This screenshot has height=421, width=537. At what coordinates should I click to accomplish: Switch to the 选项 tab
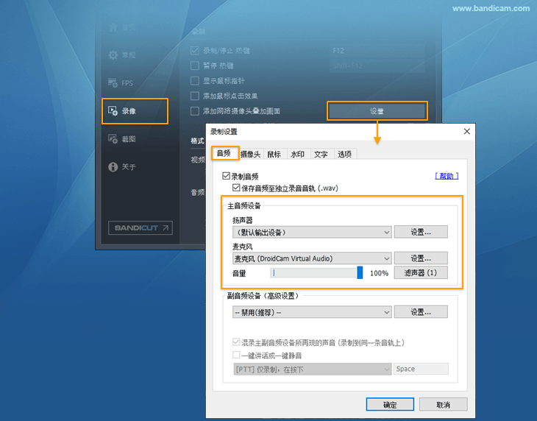345,155
